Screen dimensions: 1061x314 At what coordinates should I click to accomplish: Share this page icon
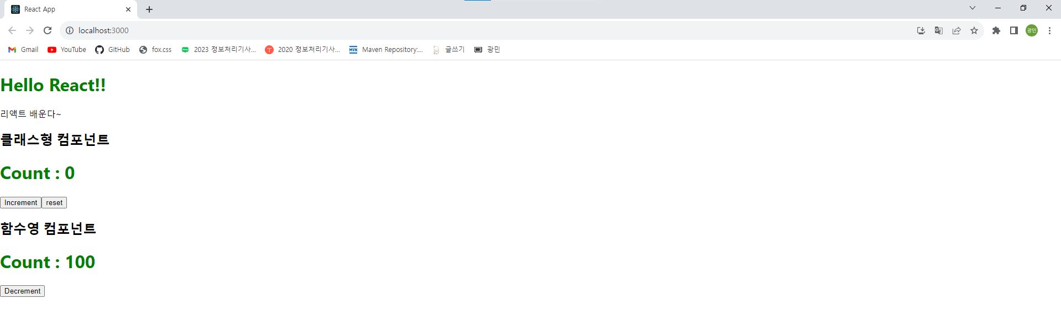point(957,30)
